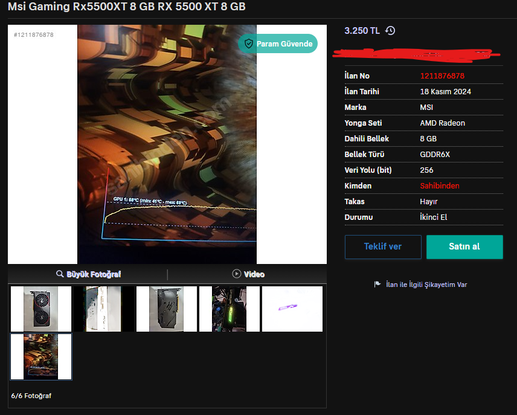
Task: Click the Param Güvende shield badge
Action: [x=278, y=43]
